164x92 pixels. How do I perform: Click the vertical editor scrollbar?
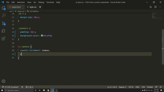tap(163, 47)
